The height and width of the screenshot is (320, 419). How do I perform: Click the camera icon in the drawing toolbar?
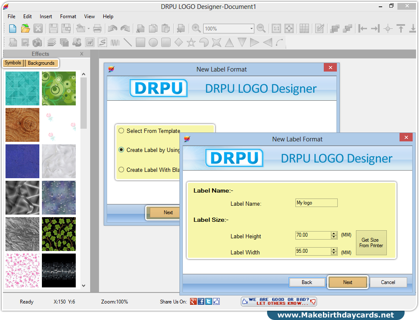[37, 42]
